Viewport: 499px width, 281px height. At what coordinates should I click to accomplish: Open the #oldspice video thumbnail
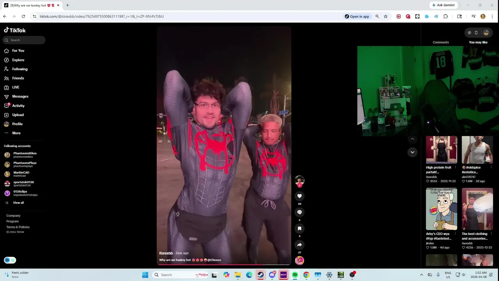477,150
